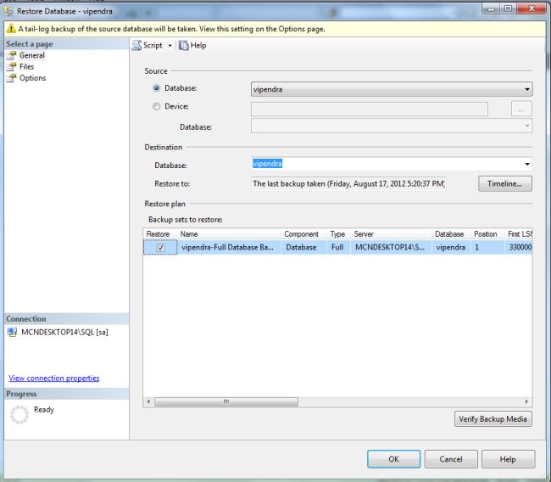Click the Restore column header
Image resolution: width=551 pixels, height=482 pixels.
(x=159, y=234)
